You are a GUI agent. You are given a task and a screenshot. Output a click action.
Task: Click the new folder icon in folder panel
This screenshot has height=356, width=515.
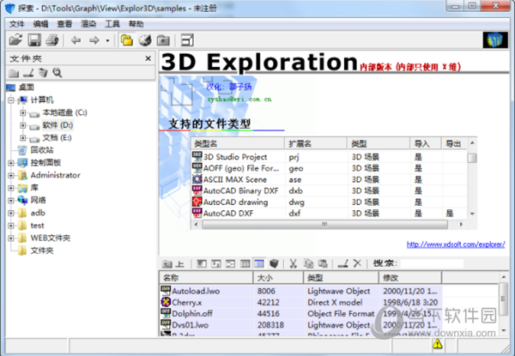14,73
